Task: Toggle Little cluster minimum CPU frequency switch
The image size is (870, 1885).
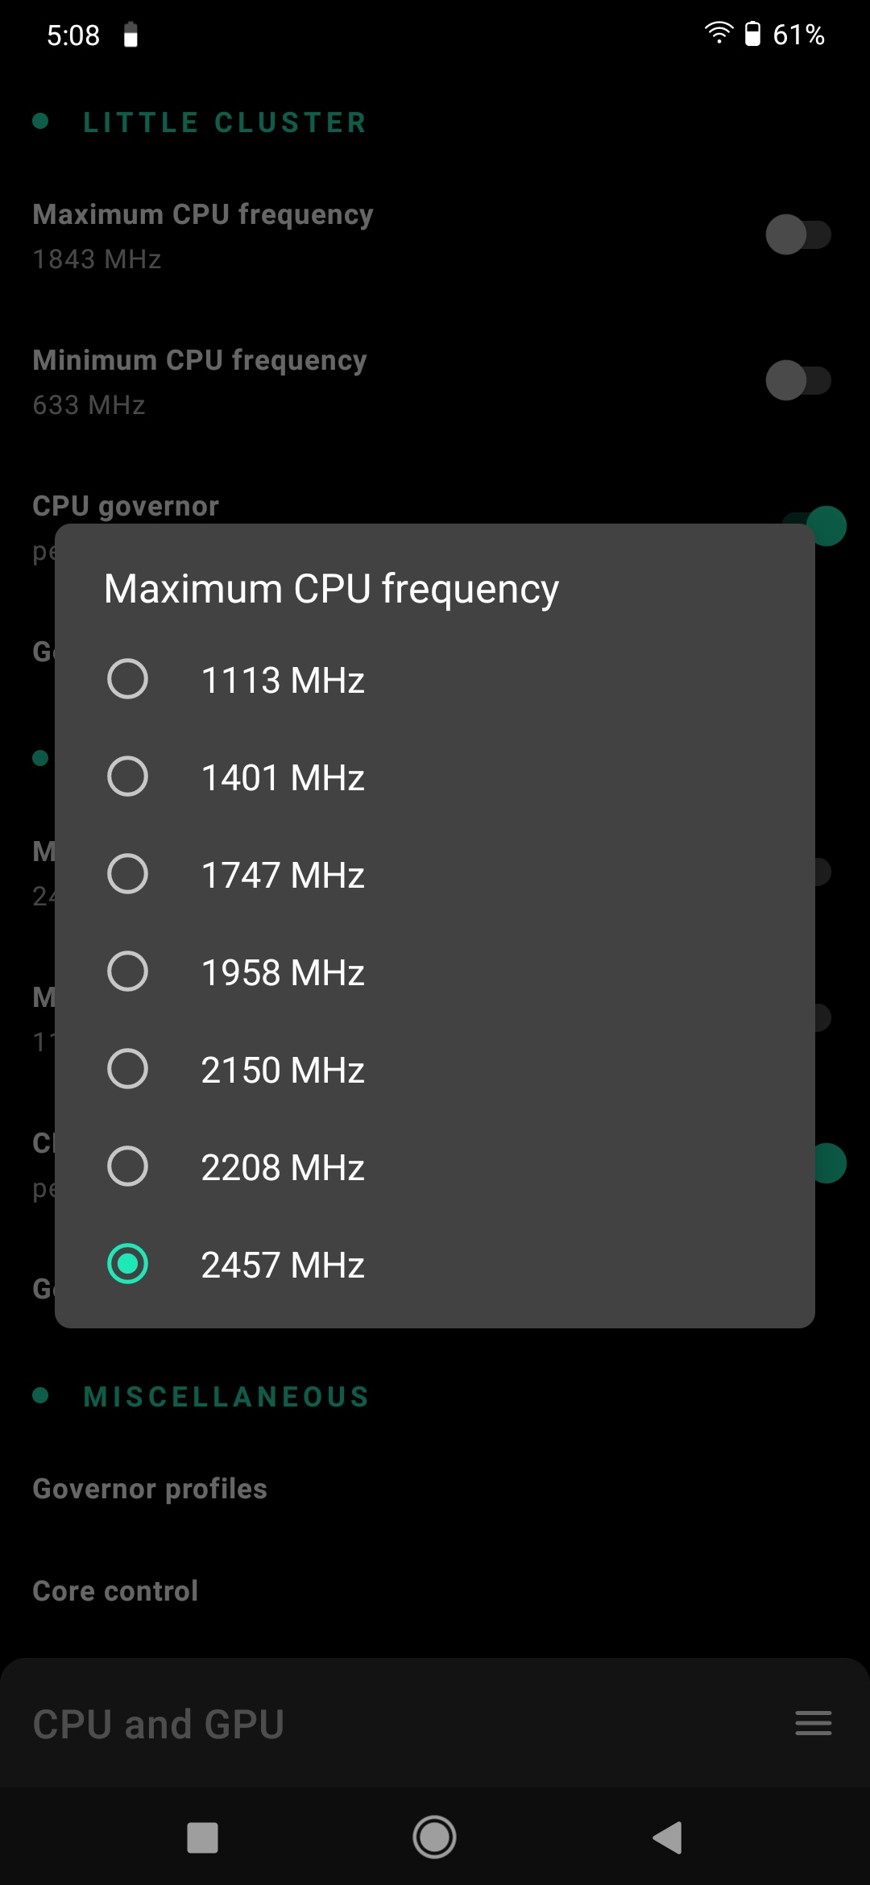Action: pyautogui.click(x=797, y=380)
